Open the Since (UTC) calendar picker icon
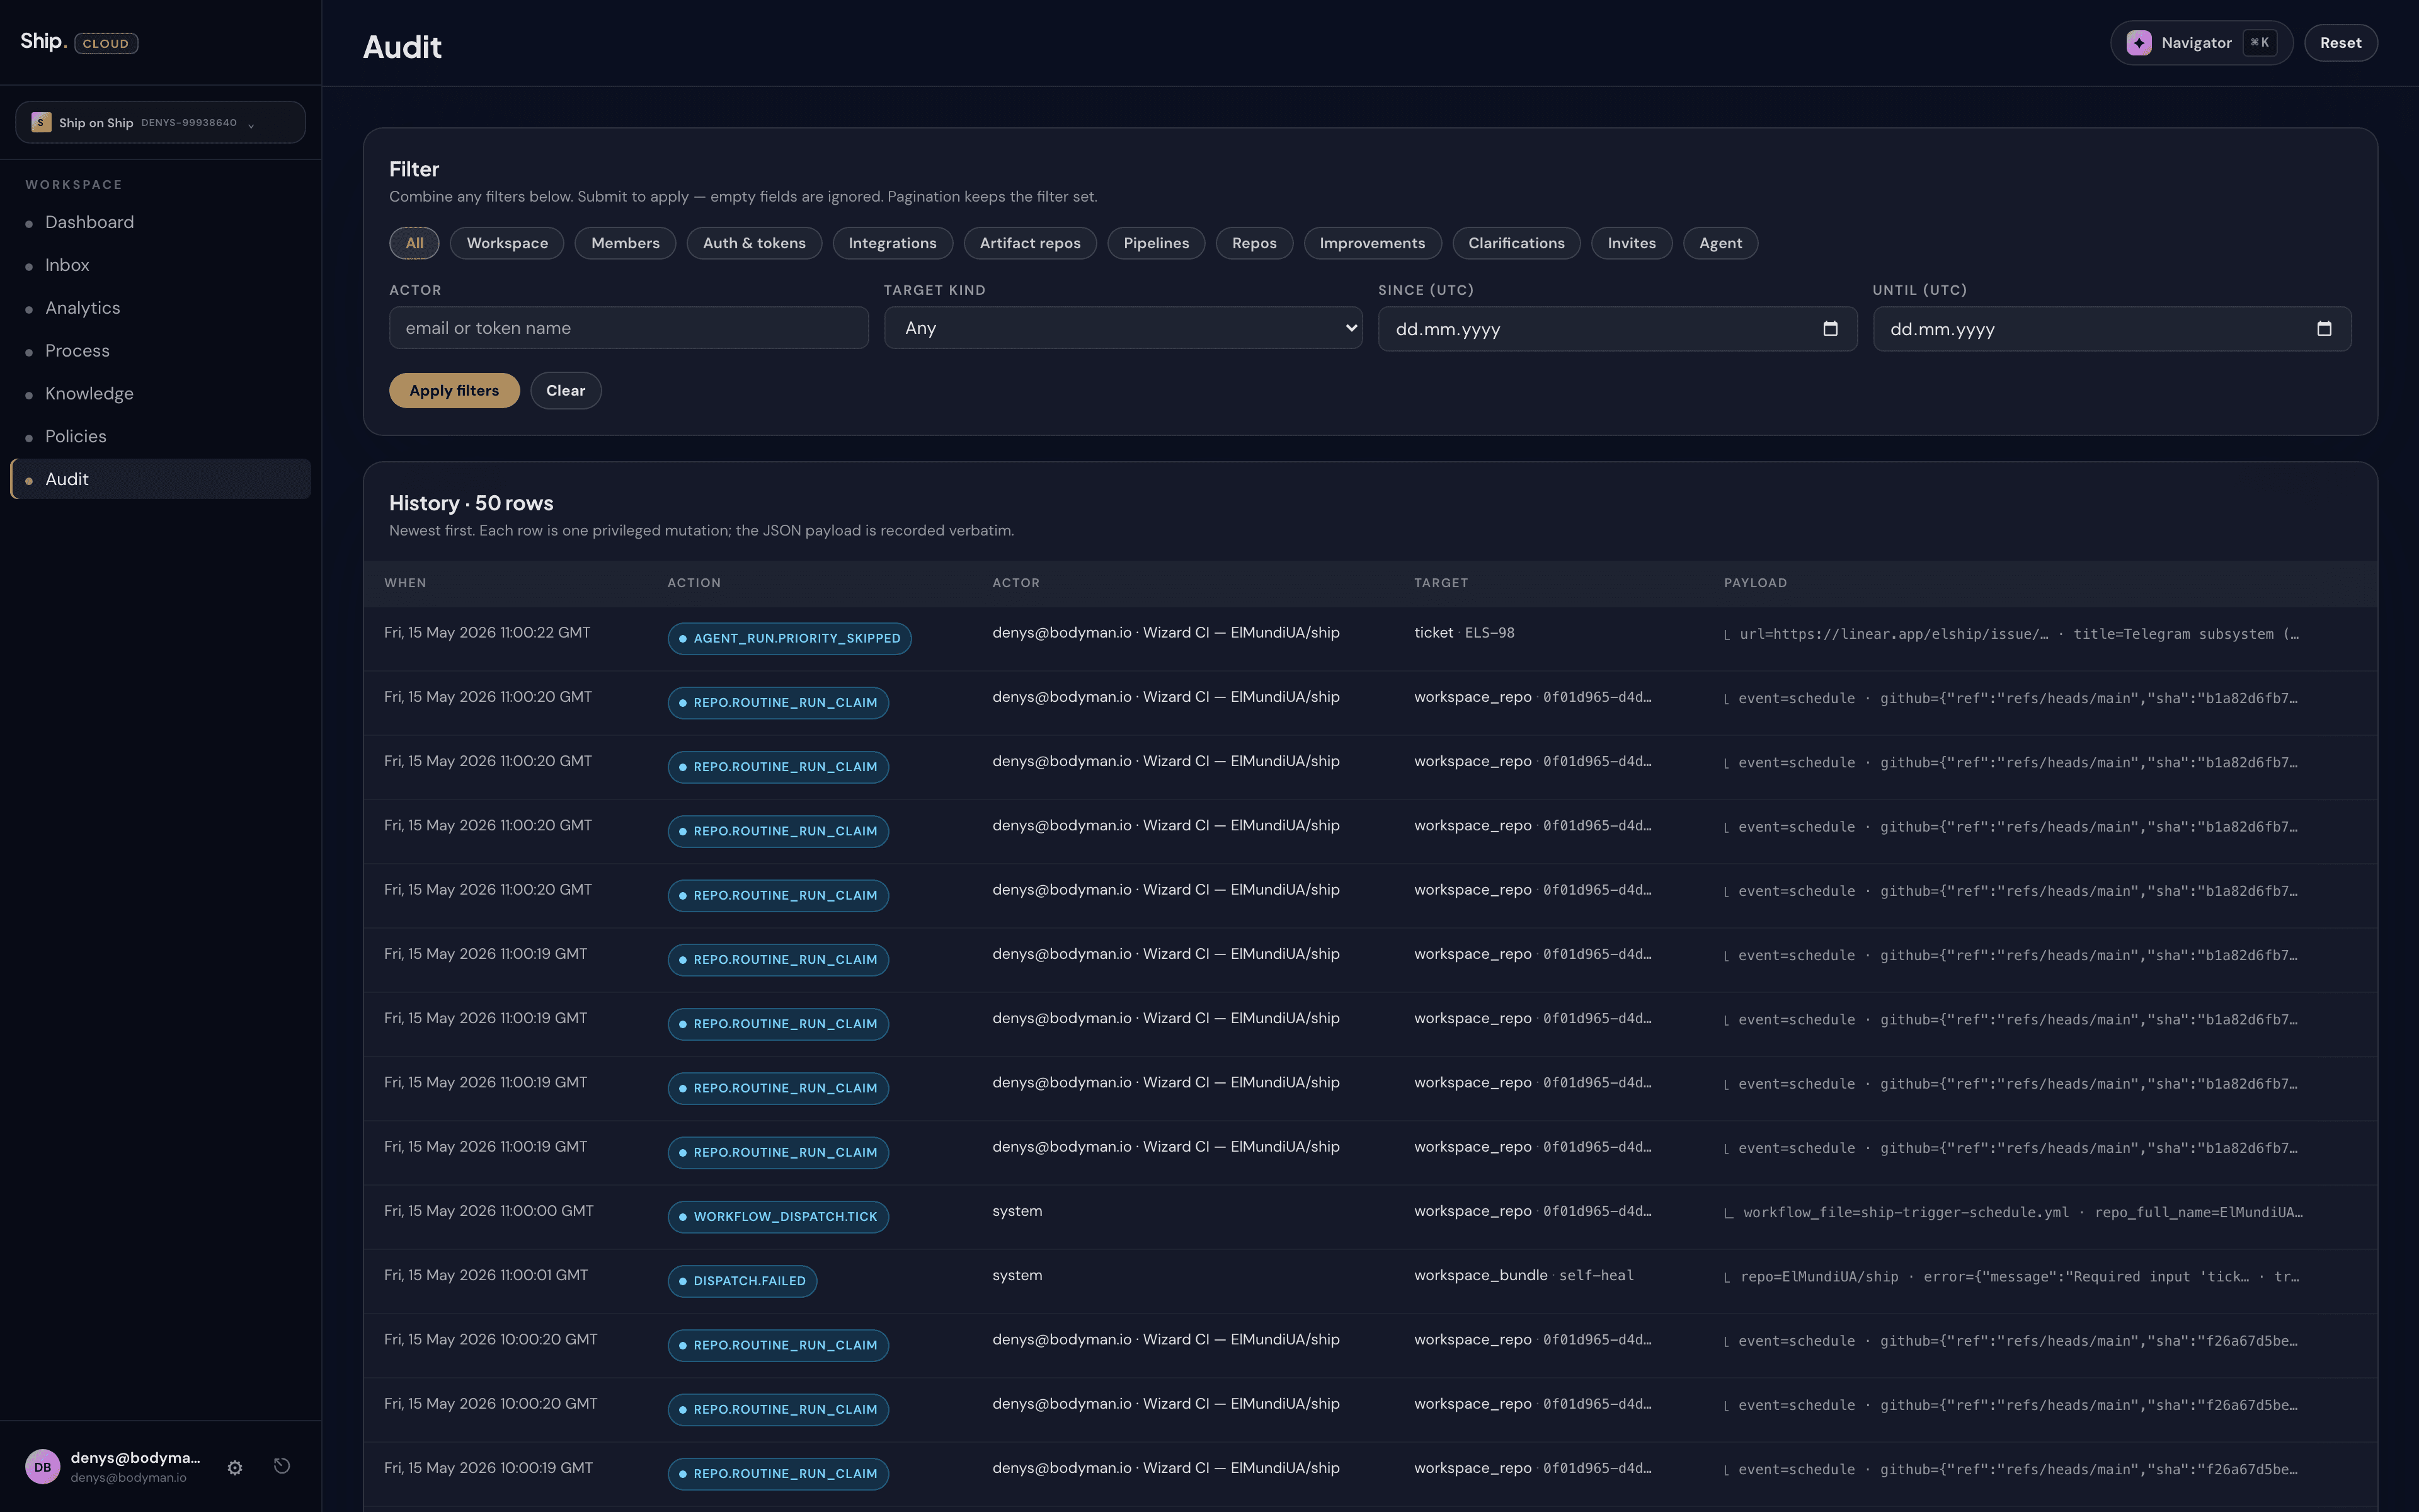 pyautogui.click(x=1829, y=328)
